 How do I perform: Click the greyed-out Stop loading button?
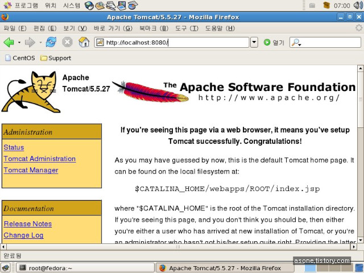coord(67,43)
